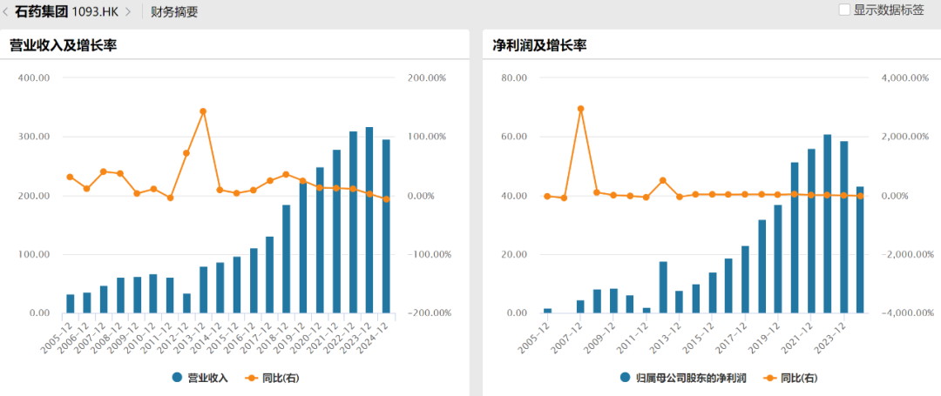
Task: Click the net profit growth peak point at 2007-12
Action: tap(580, 109)
